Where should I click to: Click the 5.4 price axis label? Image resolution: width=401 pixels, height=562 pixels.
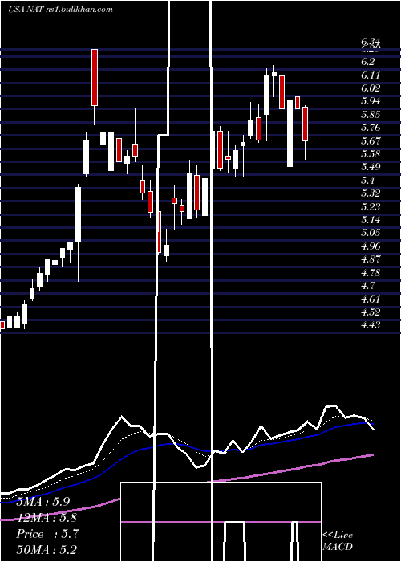click(367, 181)
